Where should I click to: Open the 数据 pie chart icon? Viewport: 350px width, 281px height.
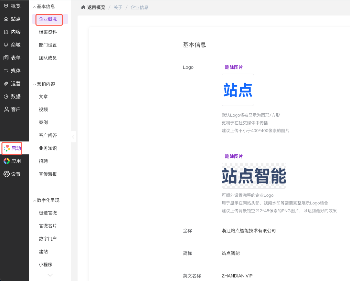tap(6, 97)
